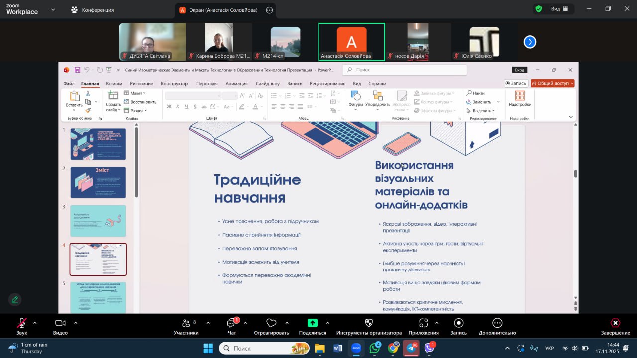Open the Чат chat panel

(231, 324)
